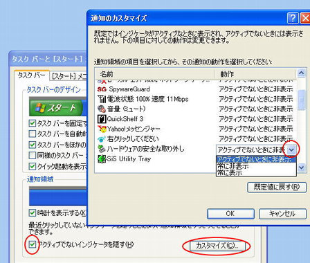Toggle タスク バーをほかの checkbox
The width and height of the screenshot is (310, 263).
coord(33,145)
